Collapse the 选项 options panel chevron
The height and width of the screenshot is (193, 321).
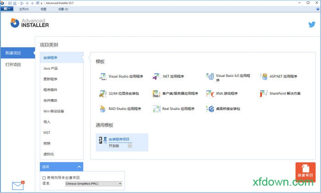79,167
